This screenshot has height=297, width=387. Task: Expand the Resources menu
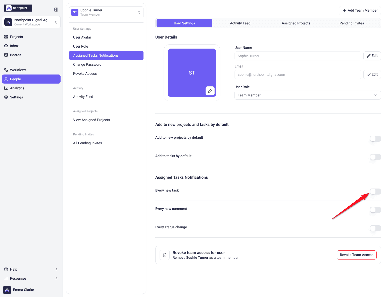(x=31, y=278)
